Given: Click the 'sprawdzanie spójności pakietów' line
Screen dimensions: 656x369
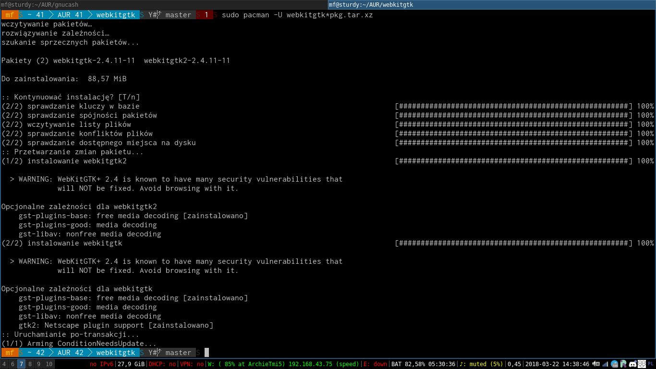Looking at the screenshot, I should (79, 115).
